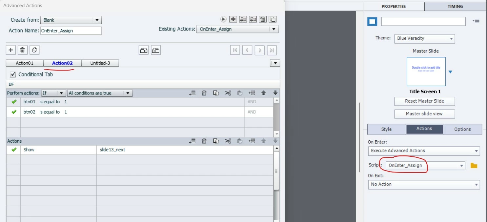Image resolution: width=487 pixels, height=222 pixels.
Task: Toggle the green check for btn01 condition
Action: (x=14, y=102)
